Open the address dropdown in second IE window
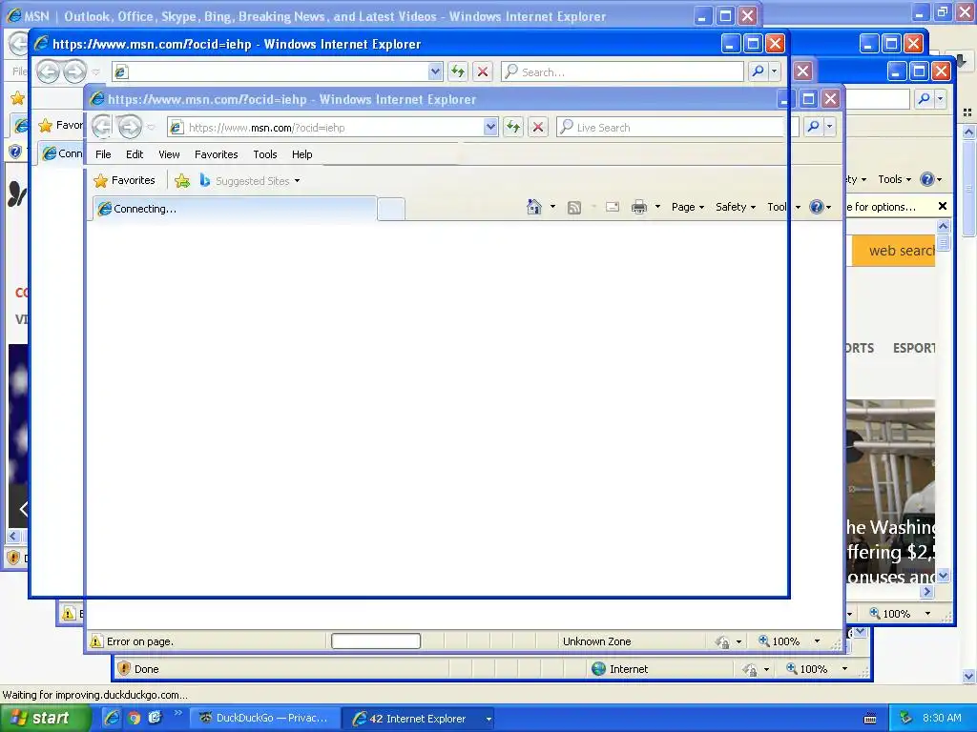This screenshot has width=977, height=732. tap(435, 71)
